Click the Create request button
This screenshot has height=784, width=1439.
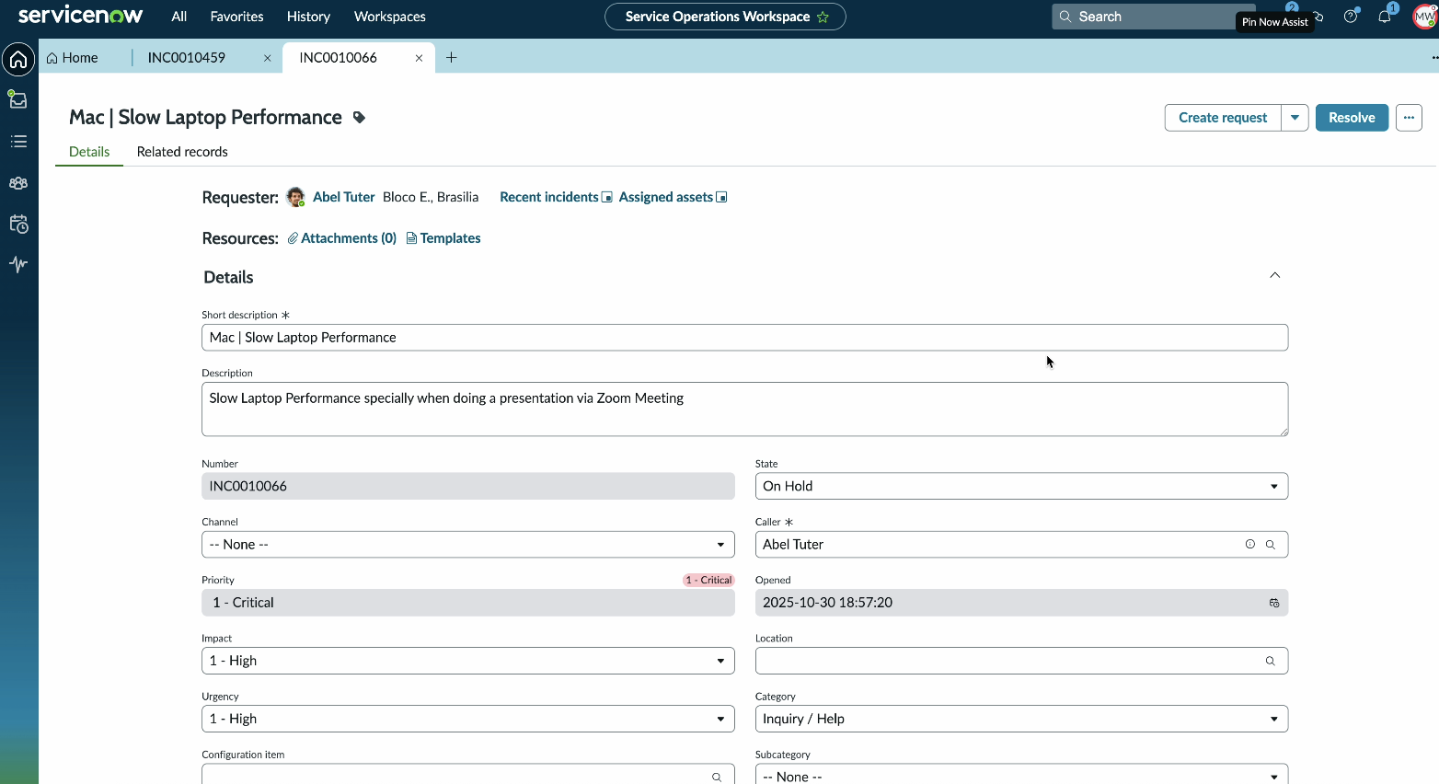(x=1223, y=118)
